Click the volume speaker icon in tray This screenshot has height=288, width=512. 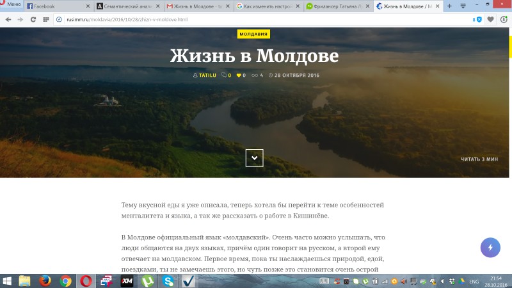(x=442, y=281)
